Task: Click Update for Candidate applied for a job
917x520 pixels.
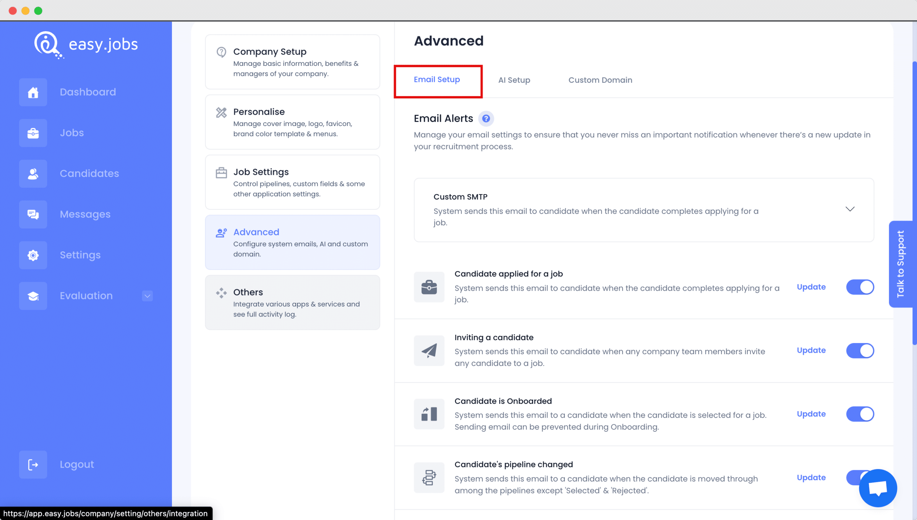Action: pyautogui.click(x=811, y=287)
